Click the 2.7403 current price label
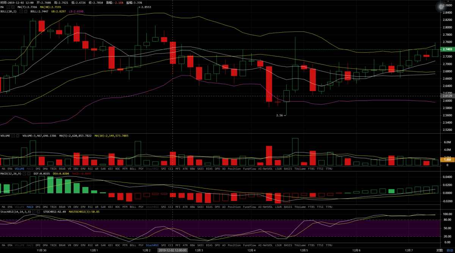The height and width of the screenshot is (253, 455). click(447, 49)
